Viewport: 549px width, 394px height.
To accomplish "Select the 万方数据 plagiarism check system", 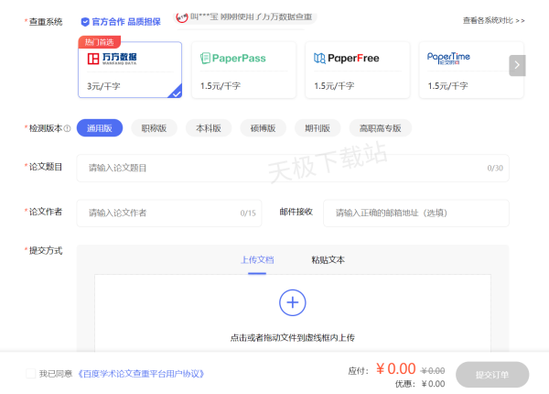I will coord(130,70).
